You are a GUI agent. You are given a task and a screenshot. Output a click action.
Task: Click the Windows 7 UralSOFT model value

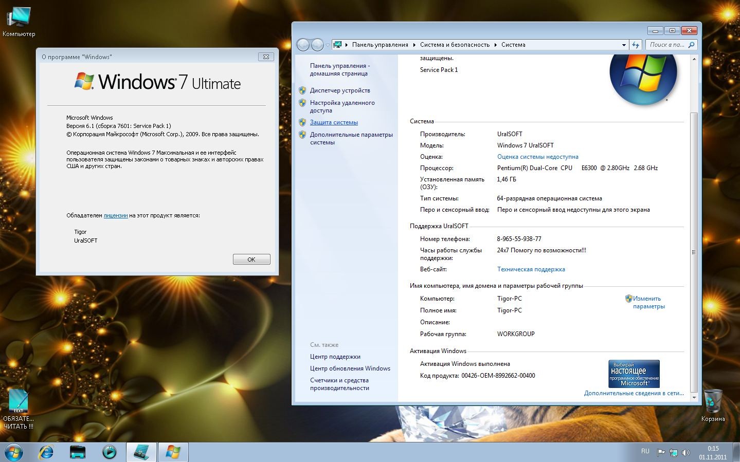tap(525, 145)
